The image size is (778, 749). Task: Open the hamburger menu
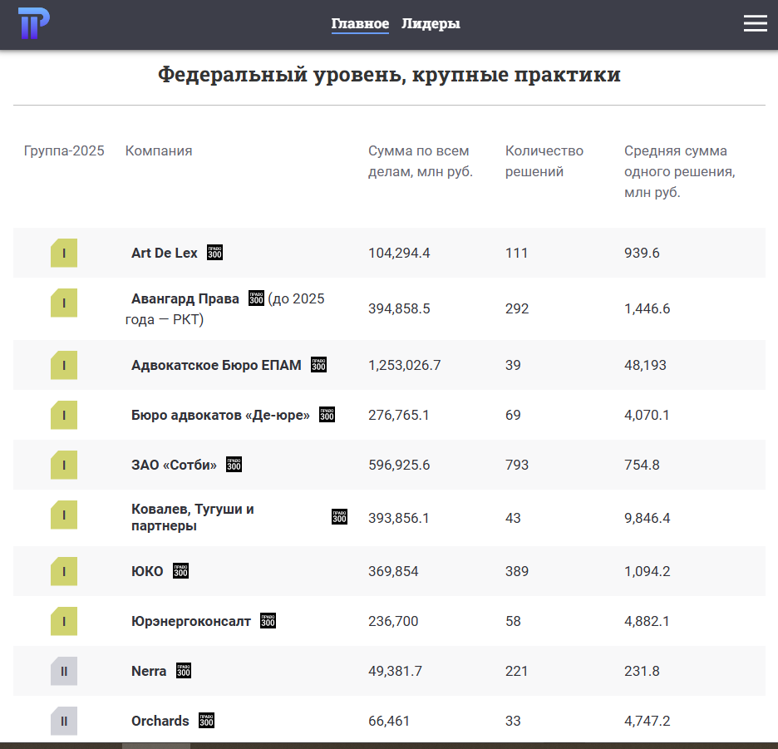click(756, 23)
